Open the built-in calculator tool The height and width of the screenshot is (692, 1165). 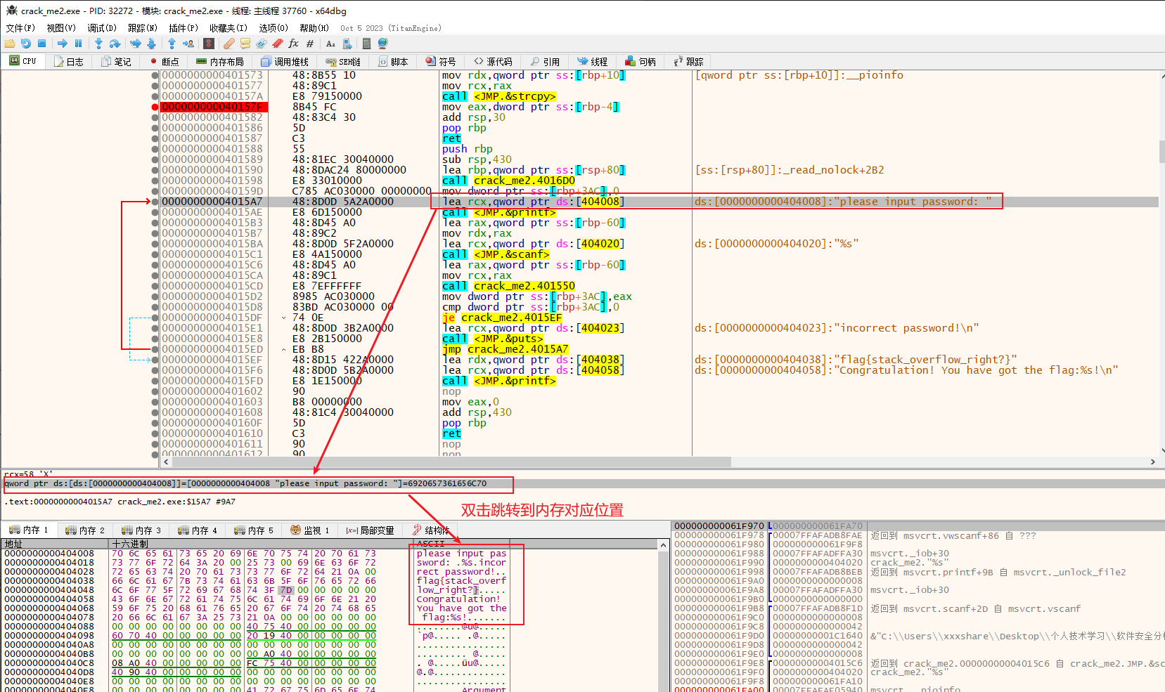tap(366, 43)
